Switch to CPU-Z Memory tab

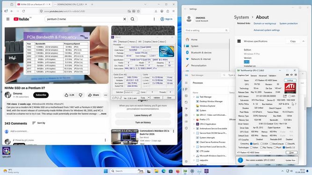[132, 42]
